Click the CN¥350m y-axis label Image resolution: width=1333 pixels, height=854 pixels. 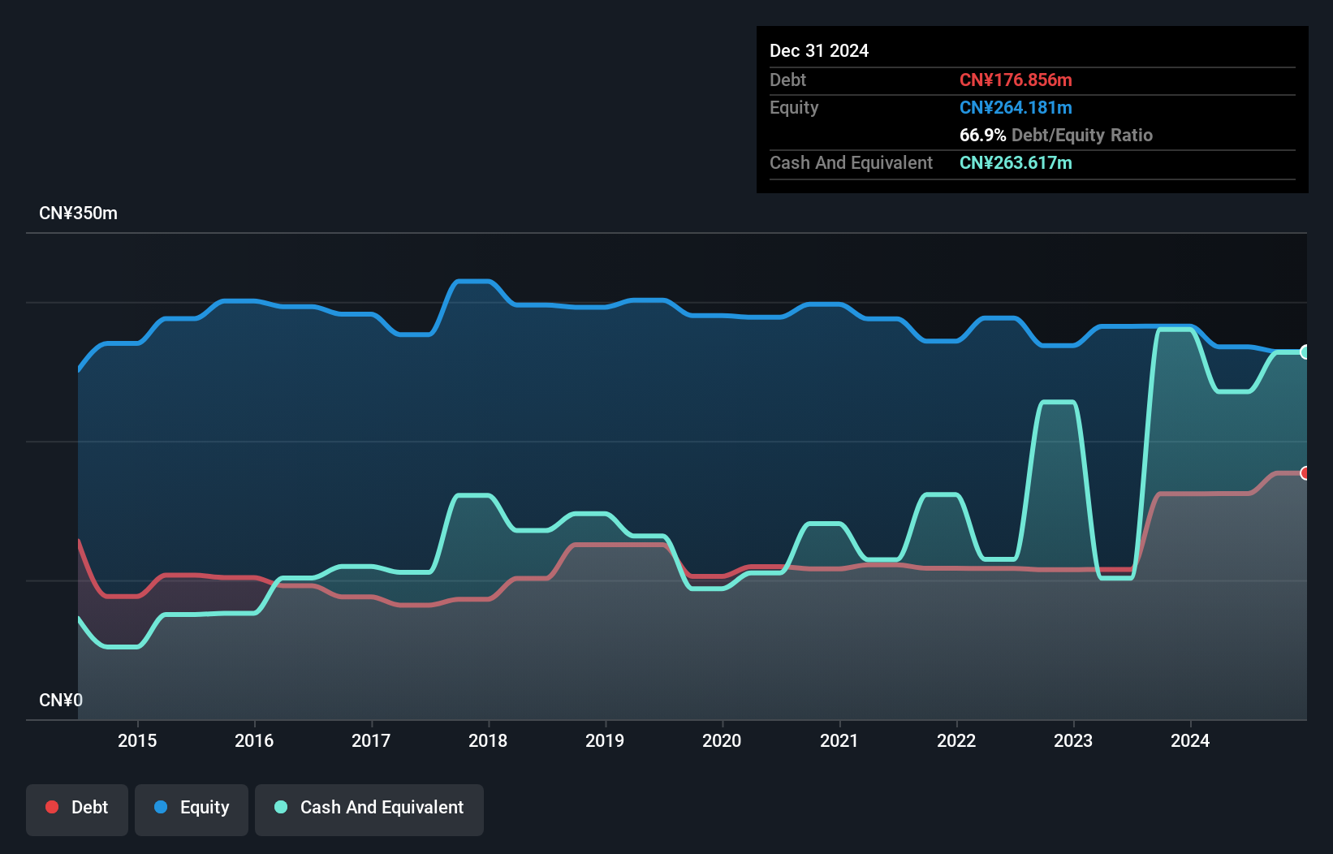coord(78,213)
